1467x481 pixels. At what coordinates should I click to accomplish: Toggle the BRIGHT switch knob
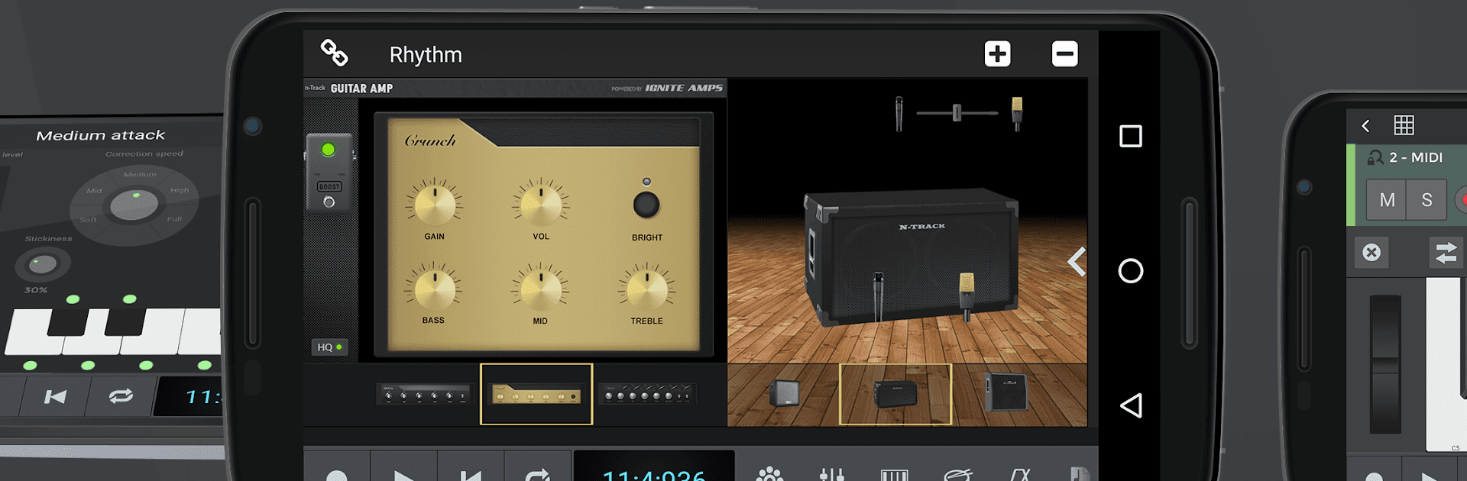[x=646, y=205]
